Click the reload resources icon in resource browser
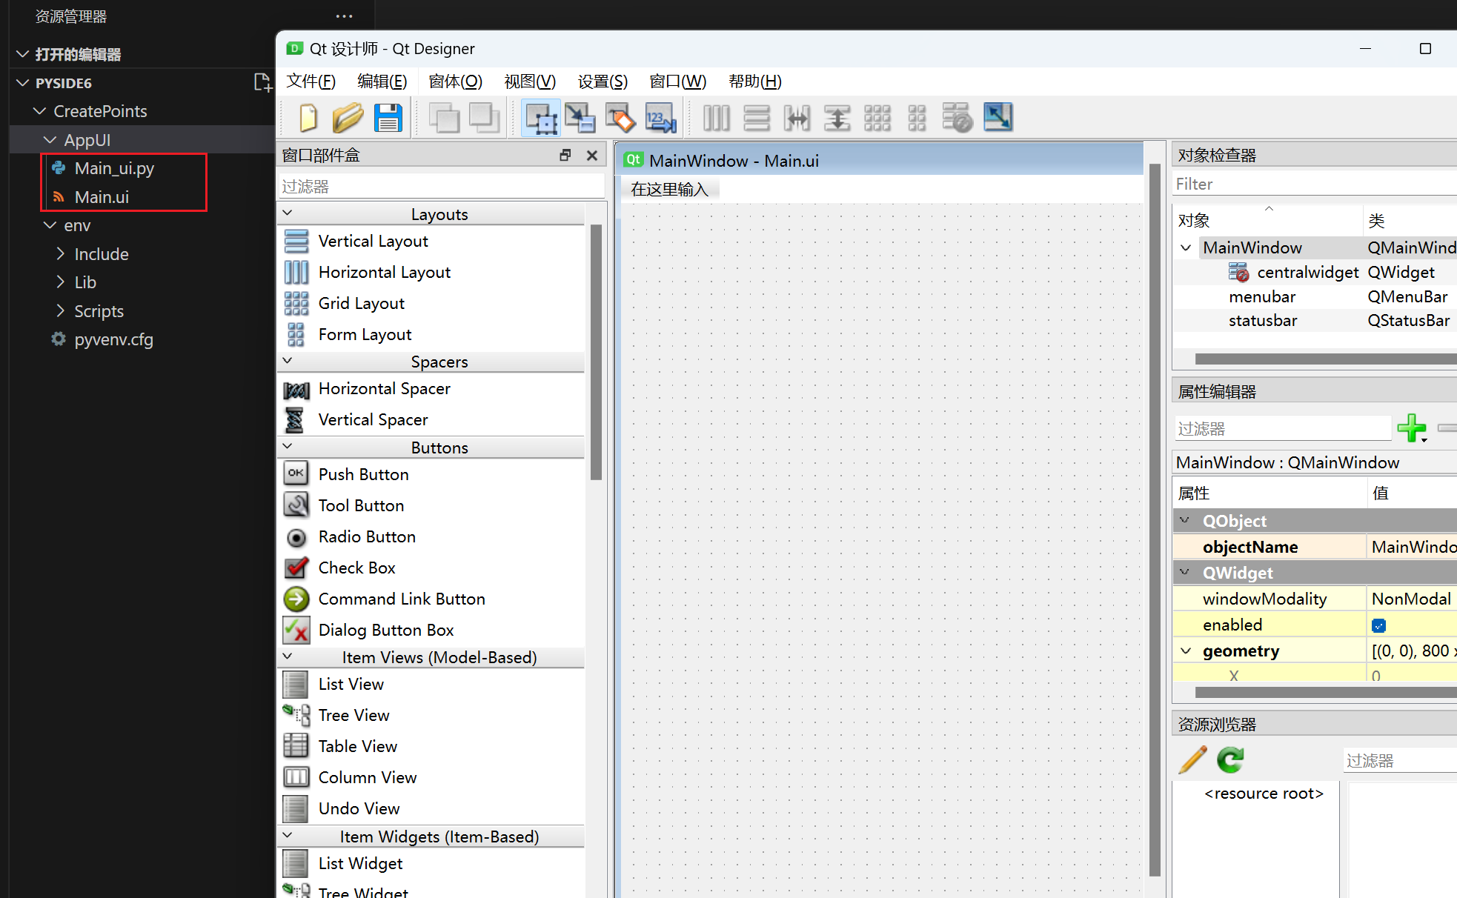 (x=1229, y=760)
